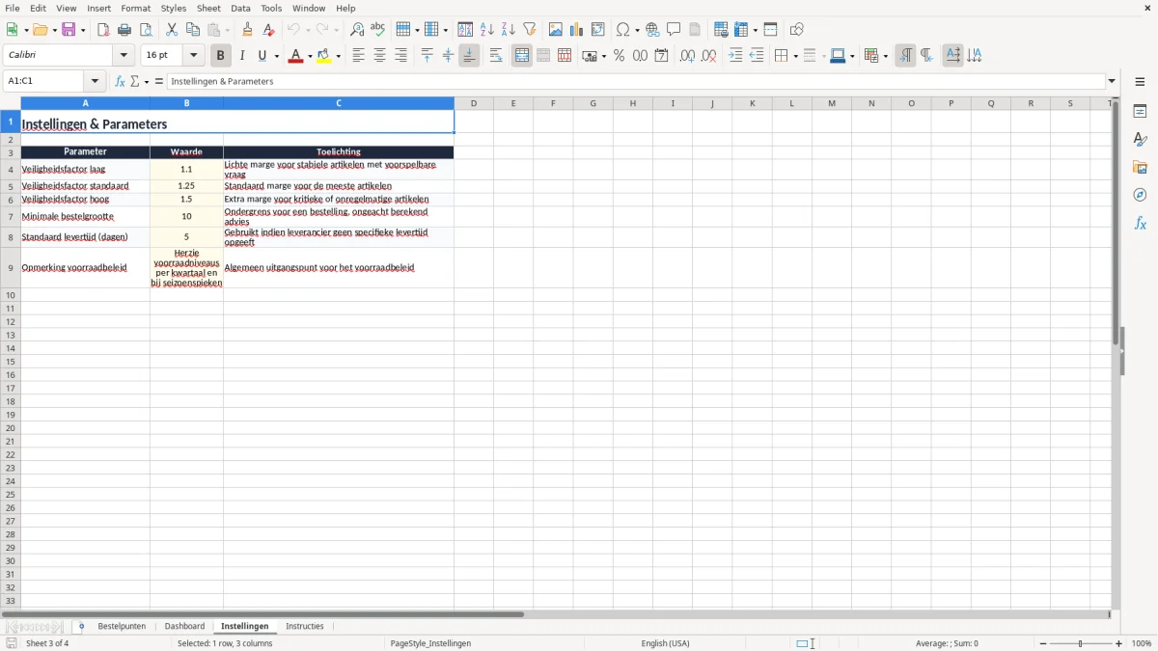The height and width of the screenshot is (651, 1158).
Task: Toggle Wrap Text button
Action: (x=496, y=56)
